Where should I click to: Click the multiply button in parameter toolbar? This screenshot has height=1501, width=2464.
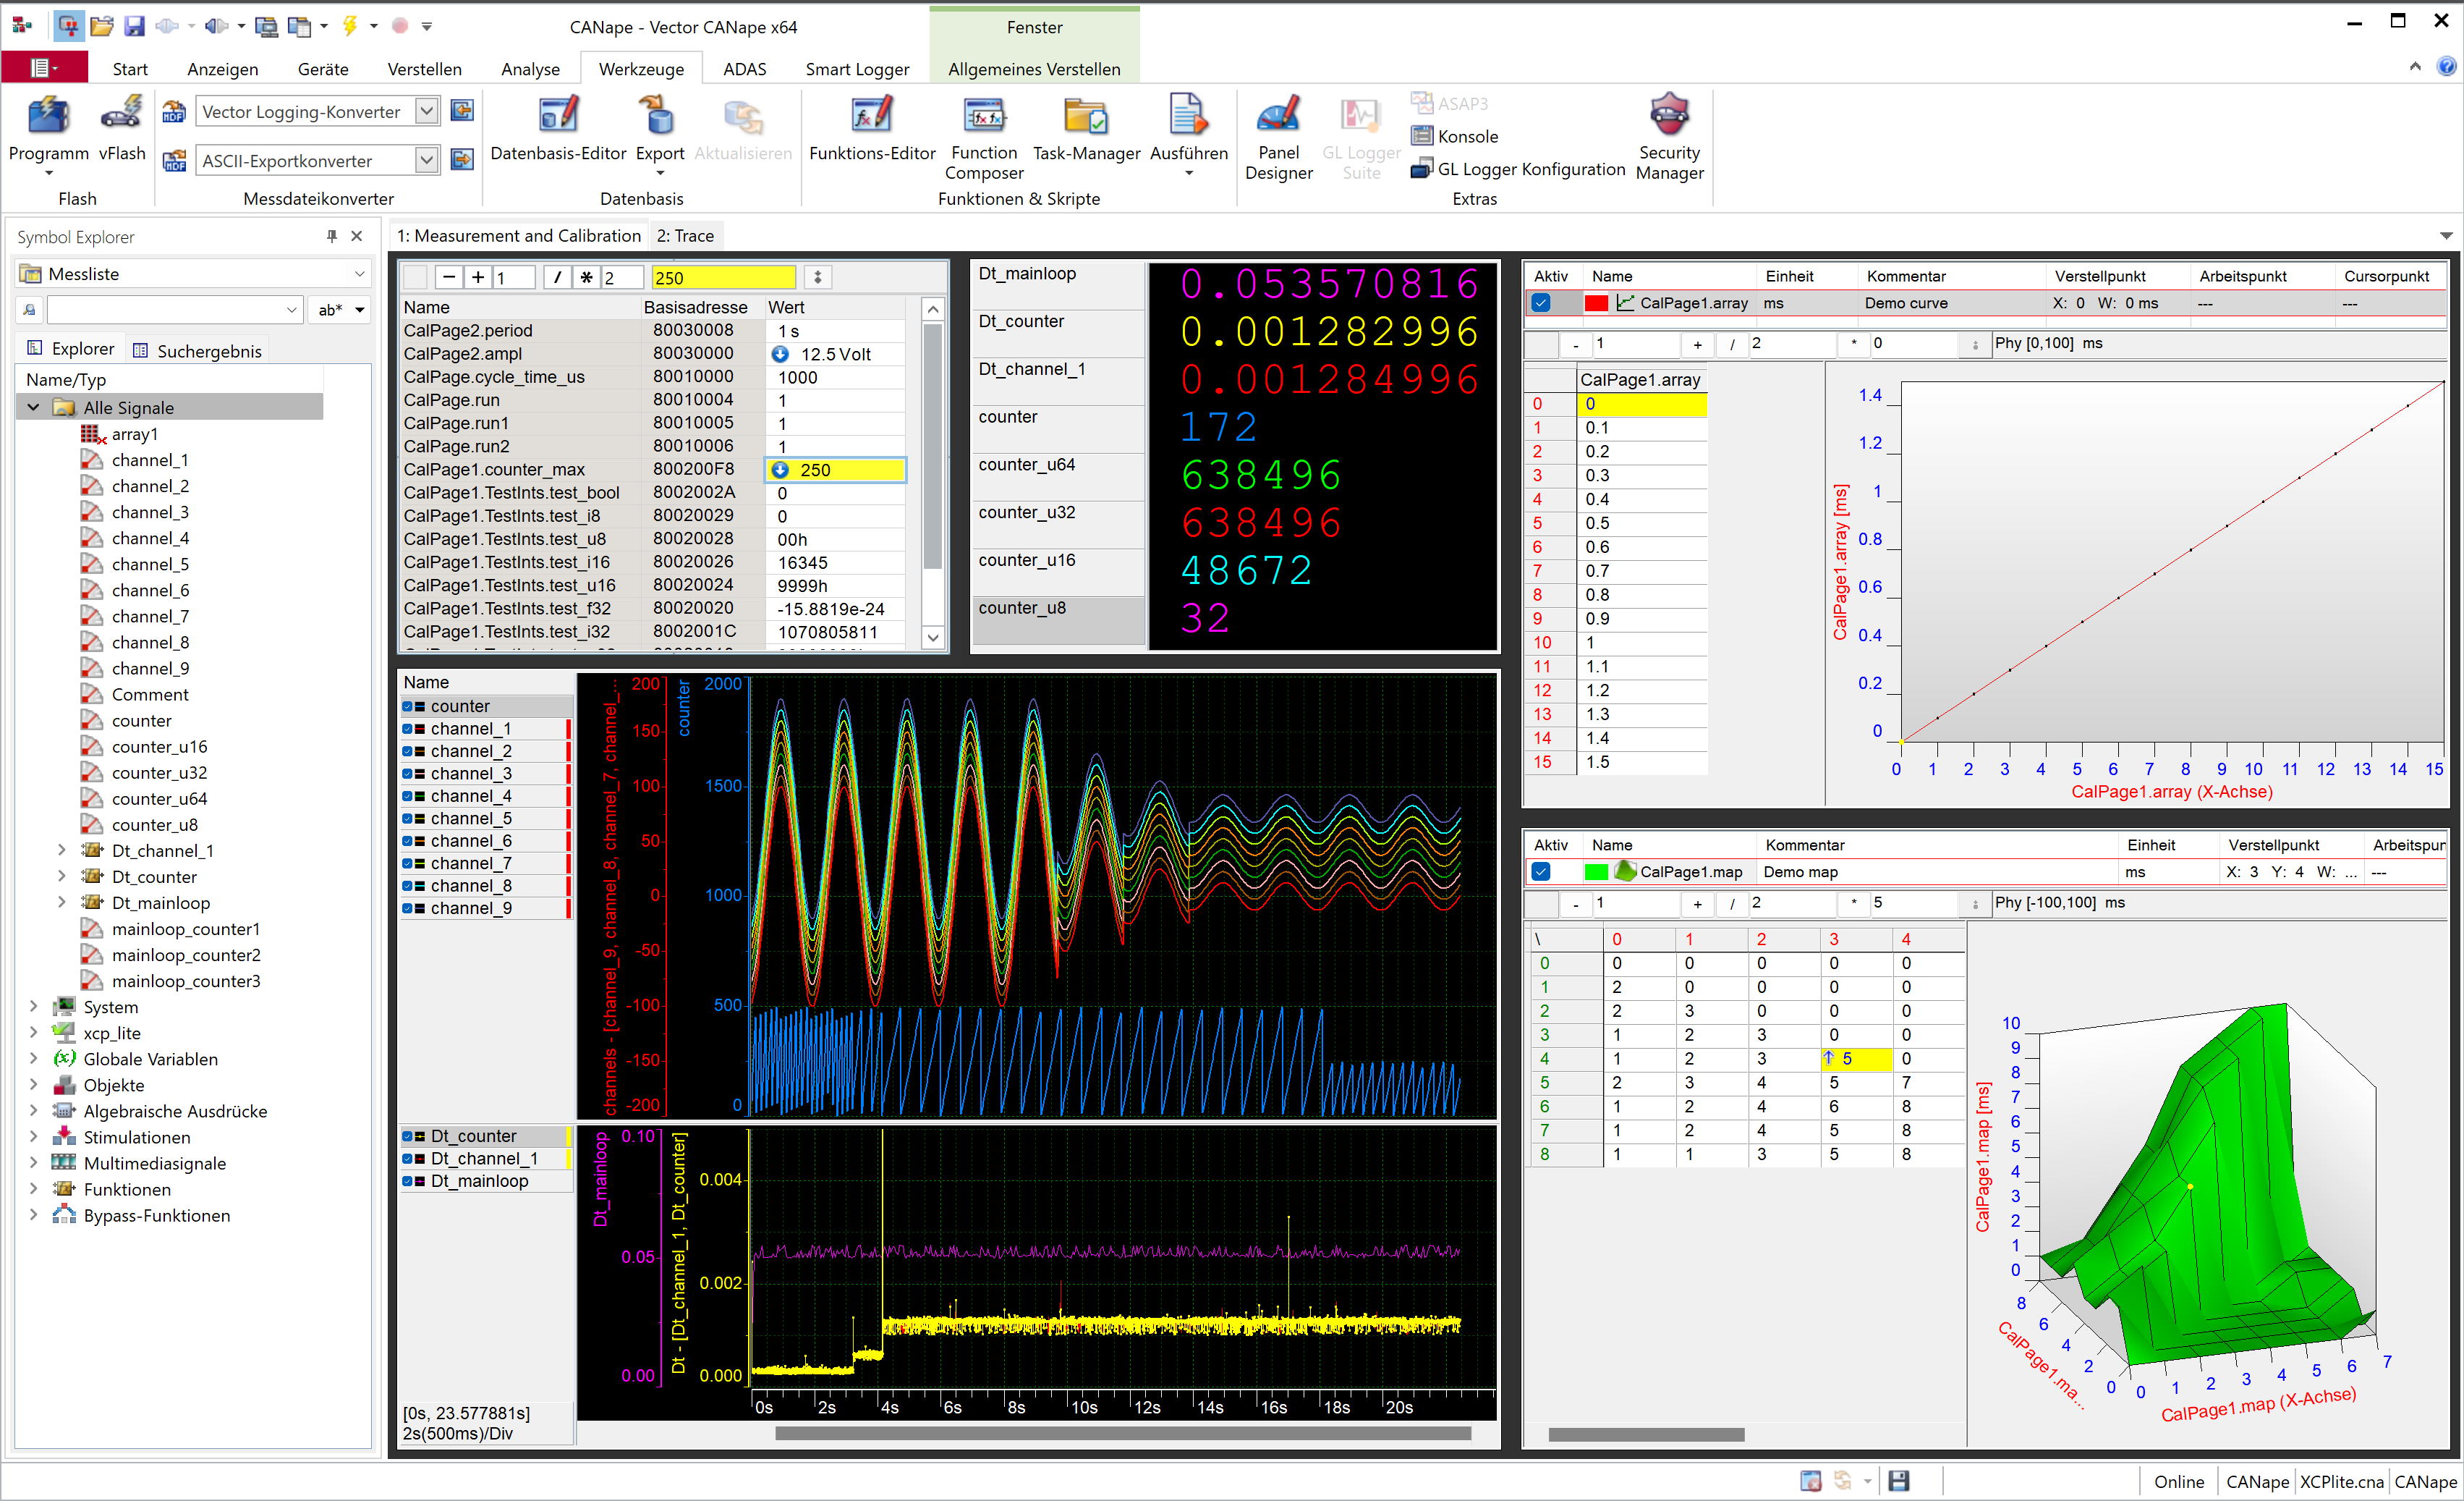(x=587, y=277)
